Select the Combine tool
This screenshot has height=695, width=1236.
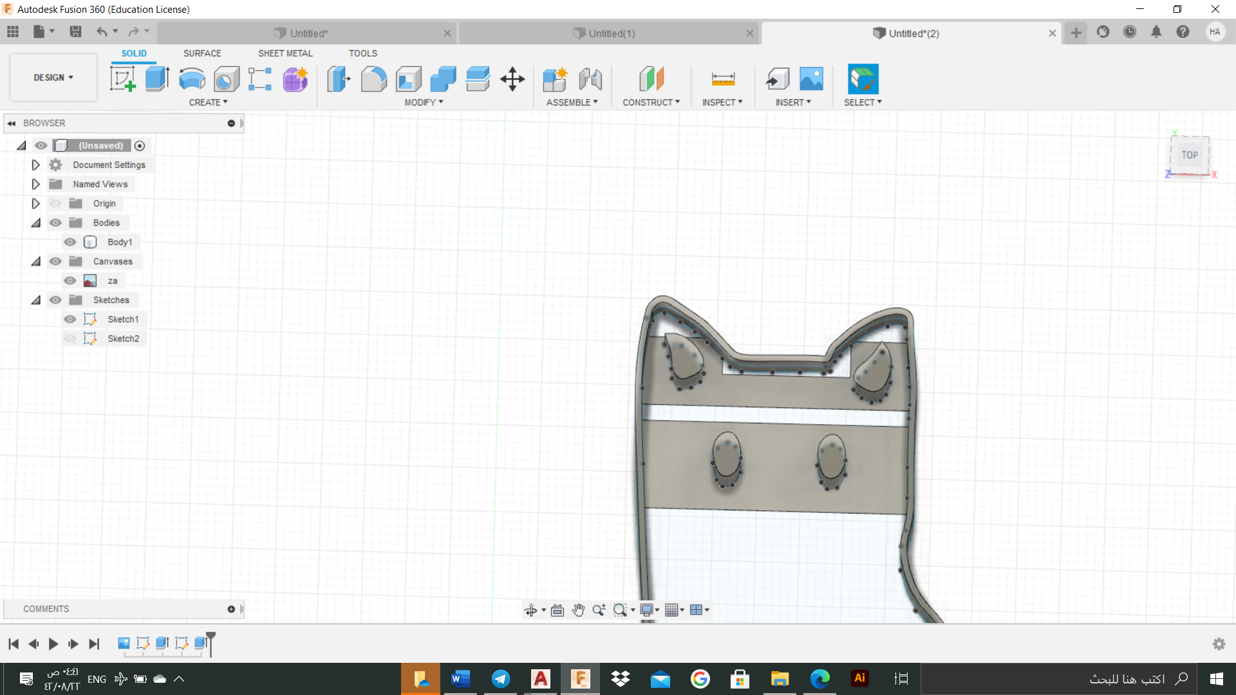pyautogui.click(x=443, y=79)
